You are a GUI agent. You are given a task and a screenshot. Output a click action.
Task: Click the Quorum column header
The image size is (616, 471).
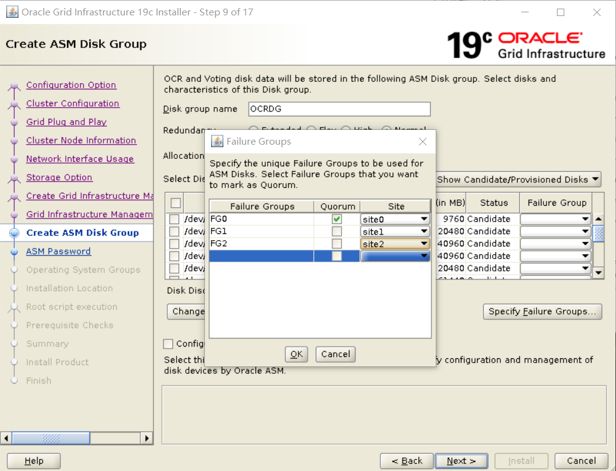pyautogui.click(x=337, y=206)
